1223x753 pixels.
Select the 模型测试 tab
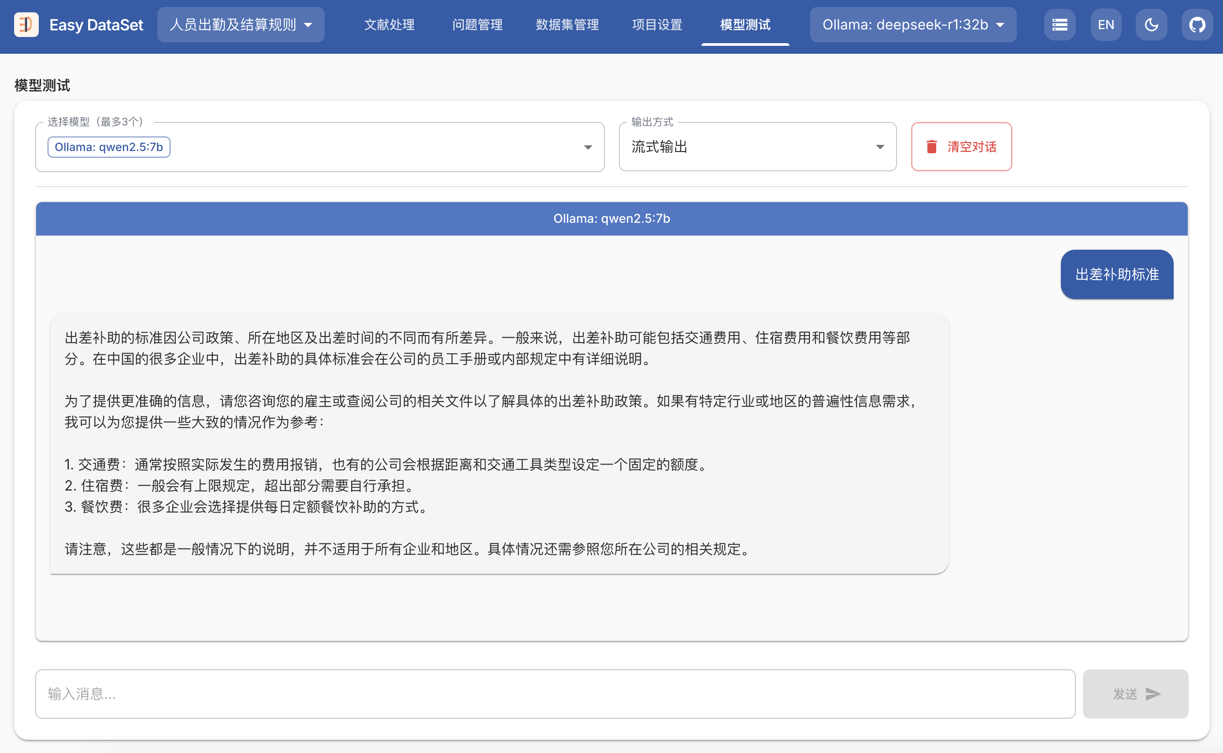tap(745, 24)
